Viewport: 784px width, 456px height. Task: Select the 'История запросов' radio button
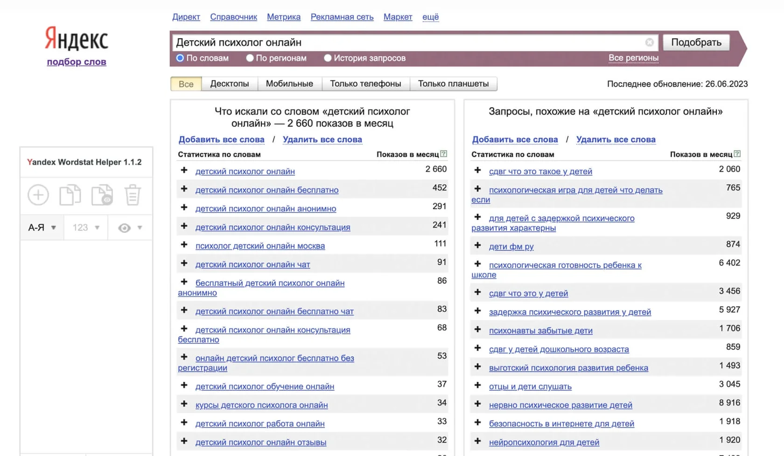click(328, 58)
